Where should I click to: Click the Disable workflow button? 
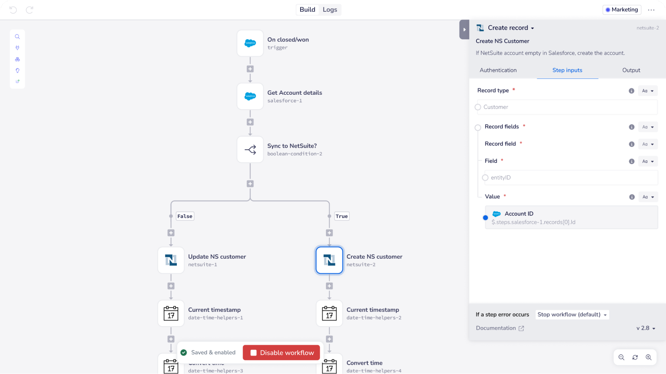[x=281, y=352]
